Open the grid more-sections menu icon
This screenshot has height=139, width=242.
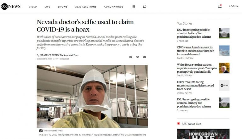tap(133, 7)
